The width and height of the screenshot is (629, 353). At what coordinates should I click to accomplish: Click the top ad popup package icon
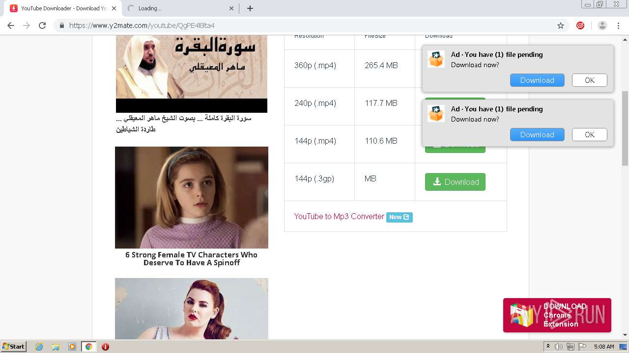click(x=436, y=59)
